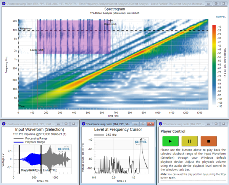Viewport: 229px width, 185px height.
Task: Close the Level at Frequency Cursor window
Action: (150, 124)
